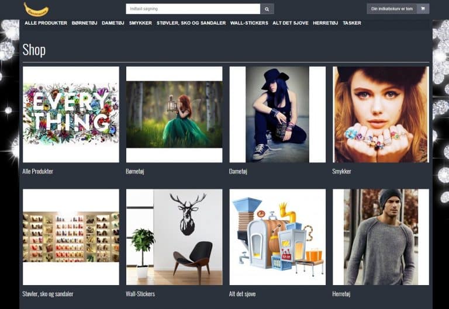
Task: Open Smykker from the top menu
Action: (x=140, y=23)
